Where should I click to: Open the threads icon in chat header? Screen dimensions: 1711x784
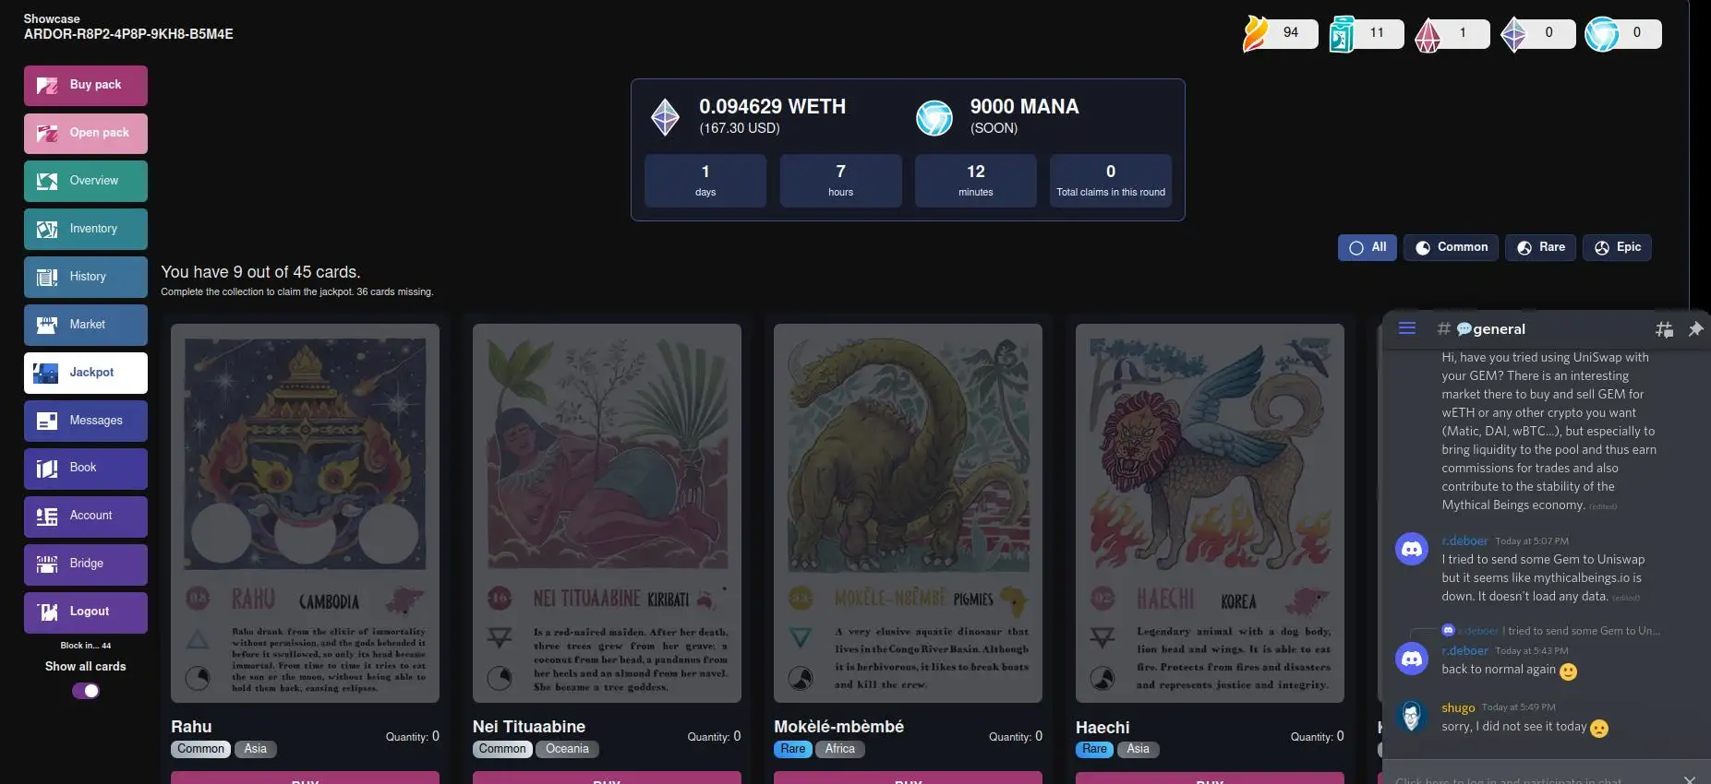[1664, 328]
